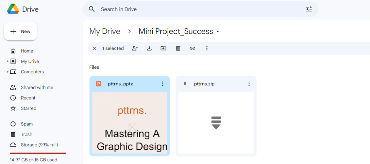Open Storage (99% full) page
The image size is (370, 164).
pyautogui.click(x=39, y=145)
